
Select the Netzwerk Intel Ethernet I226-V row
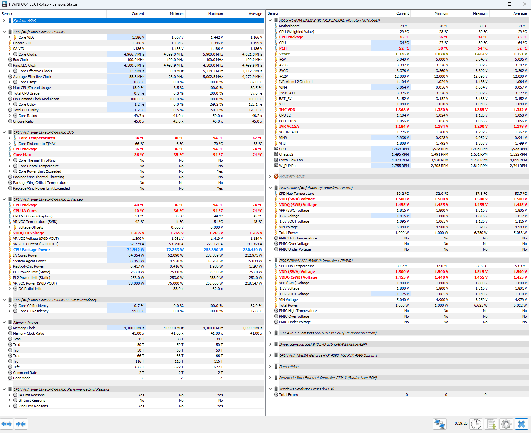398,378
